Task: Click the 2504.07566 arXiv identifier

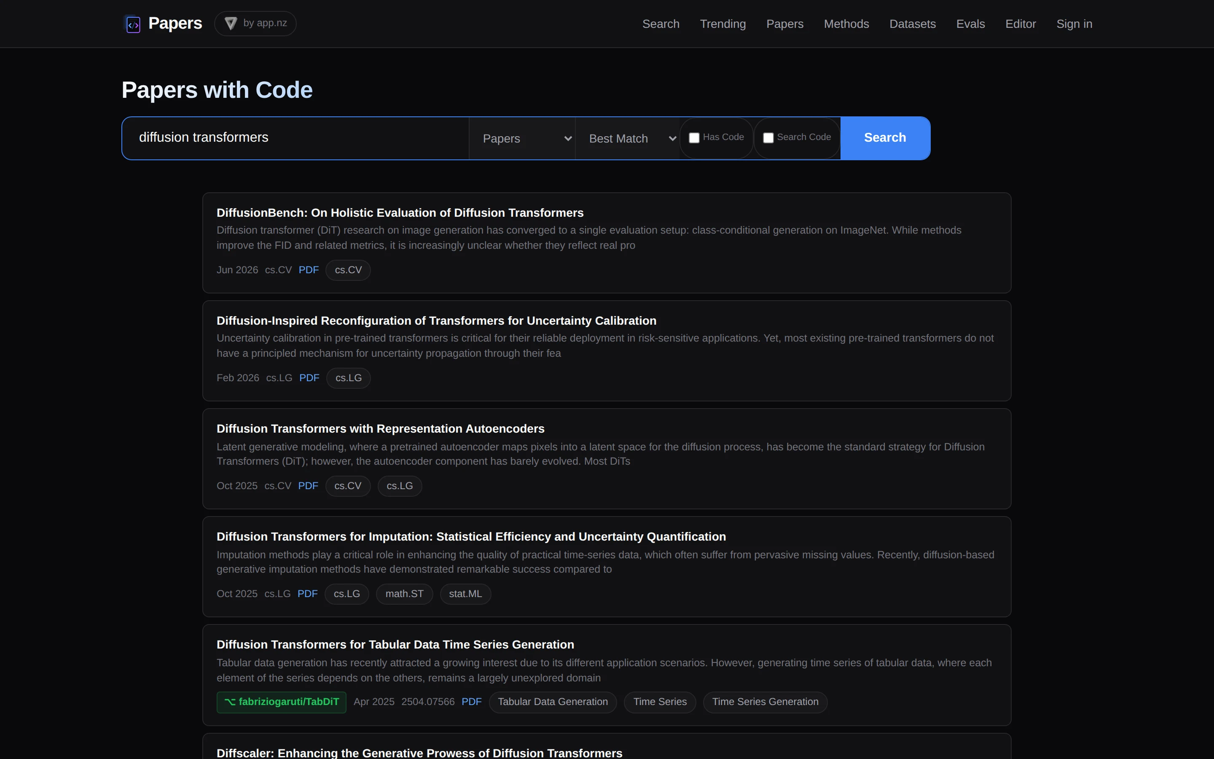Action: (x=428, y=702)
